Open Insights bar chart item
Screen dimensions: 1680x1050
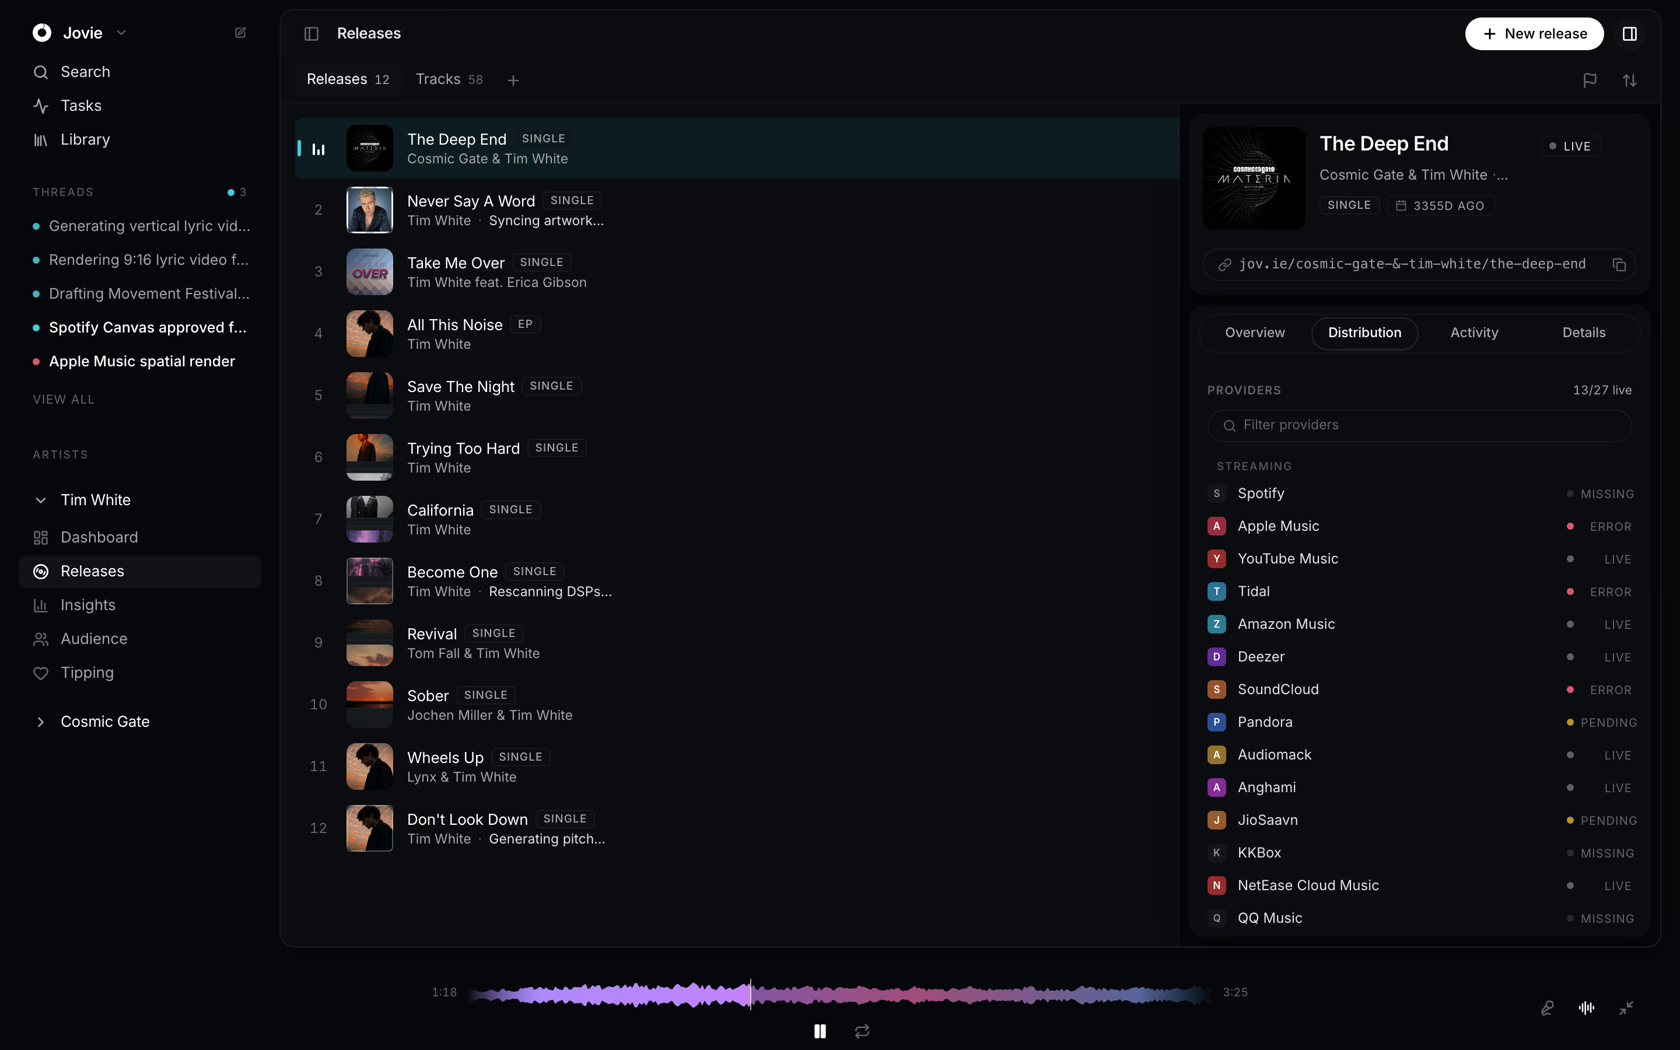tap(139, 605)
